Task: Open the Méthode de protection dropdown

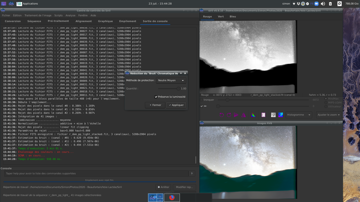Action: click(171, 81)
